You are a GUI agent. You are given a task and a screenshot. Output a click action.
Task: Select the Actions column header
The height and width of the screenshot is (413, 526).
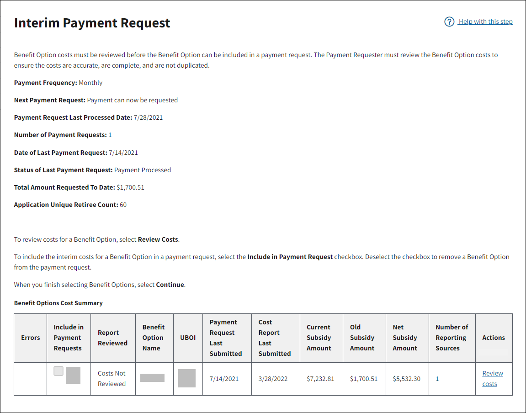point(494,338)
